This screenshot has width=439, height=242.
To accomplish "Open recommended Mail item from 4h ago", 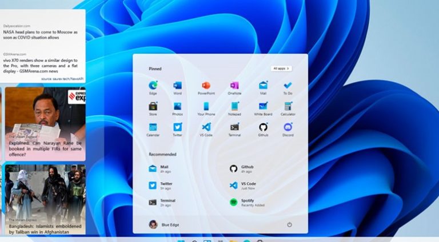I will (x=160, y=169).
